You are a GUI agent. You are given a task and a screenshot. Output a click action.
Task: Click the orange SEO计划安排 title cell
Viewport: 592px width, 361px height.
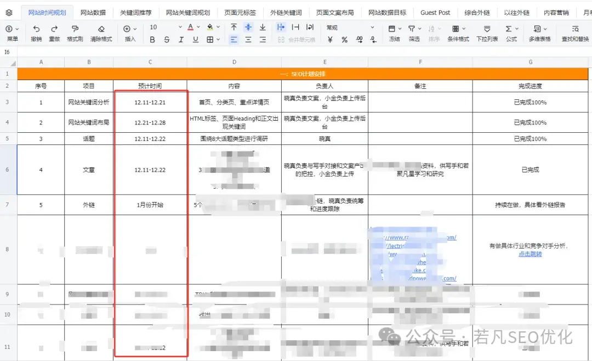pos(303,74)
